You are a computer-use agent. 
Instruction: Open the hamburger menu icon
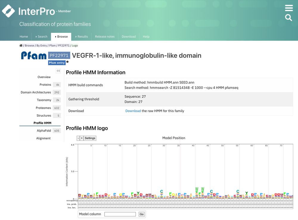(x=289, y=8)
